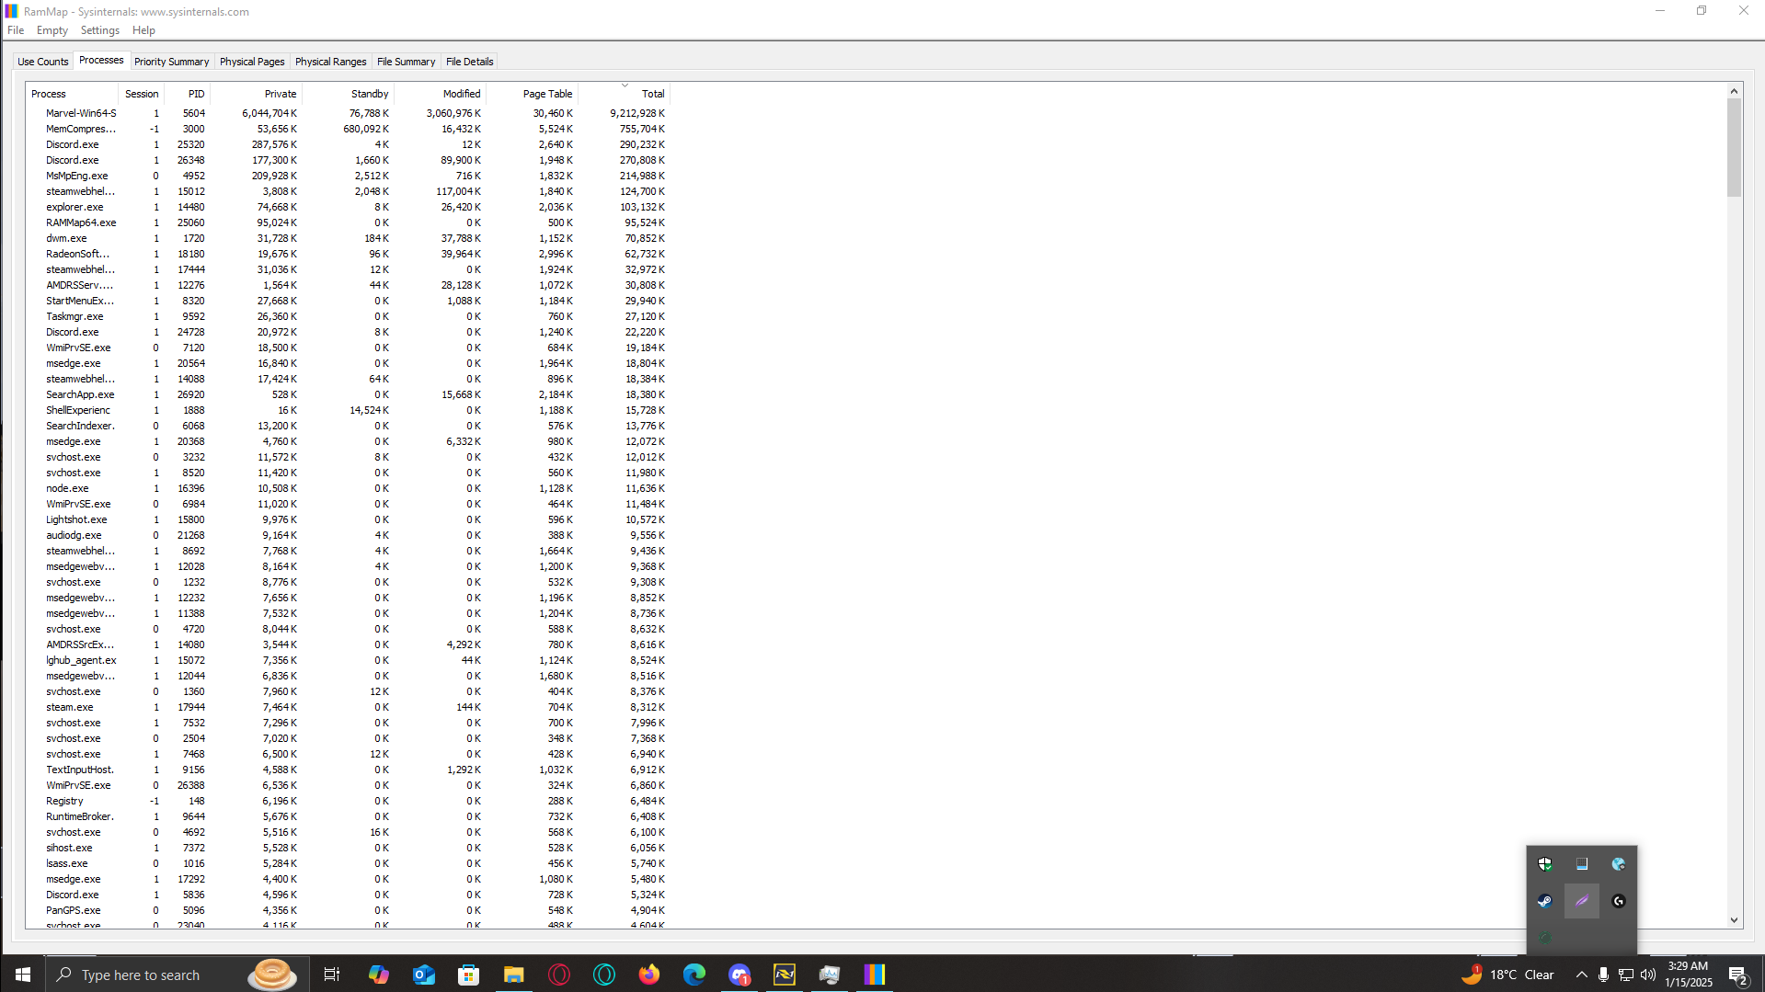Click the scrollbar up arrow
1765x992 pixels.
1734,91
